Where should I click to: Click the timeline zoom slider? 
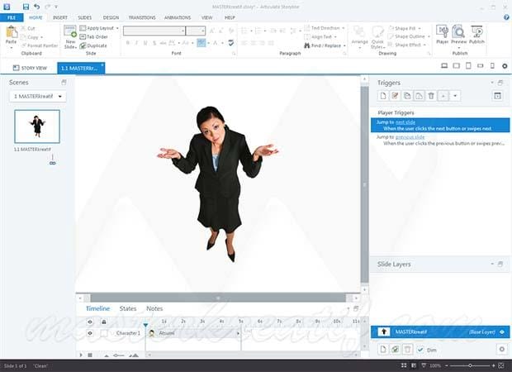click(120, 355)
